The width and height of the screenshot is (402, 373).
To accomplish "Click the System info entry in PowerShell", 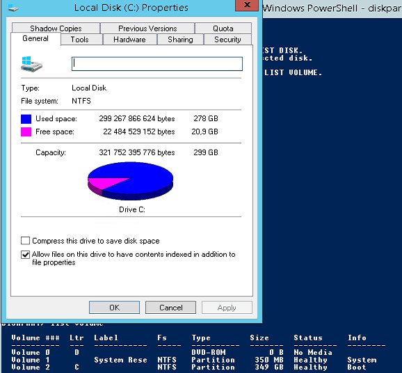I will (x=362, y=360).
